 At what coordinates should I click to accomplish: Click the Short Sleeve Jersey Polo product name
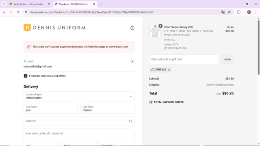point(179,27)
